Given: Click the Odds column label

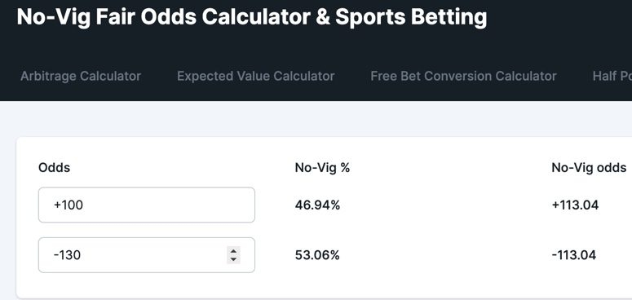Looking at the screenshot, I should (54, 167).
